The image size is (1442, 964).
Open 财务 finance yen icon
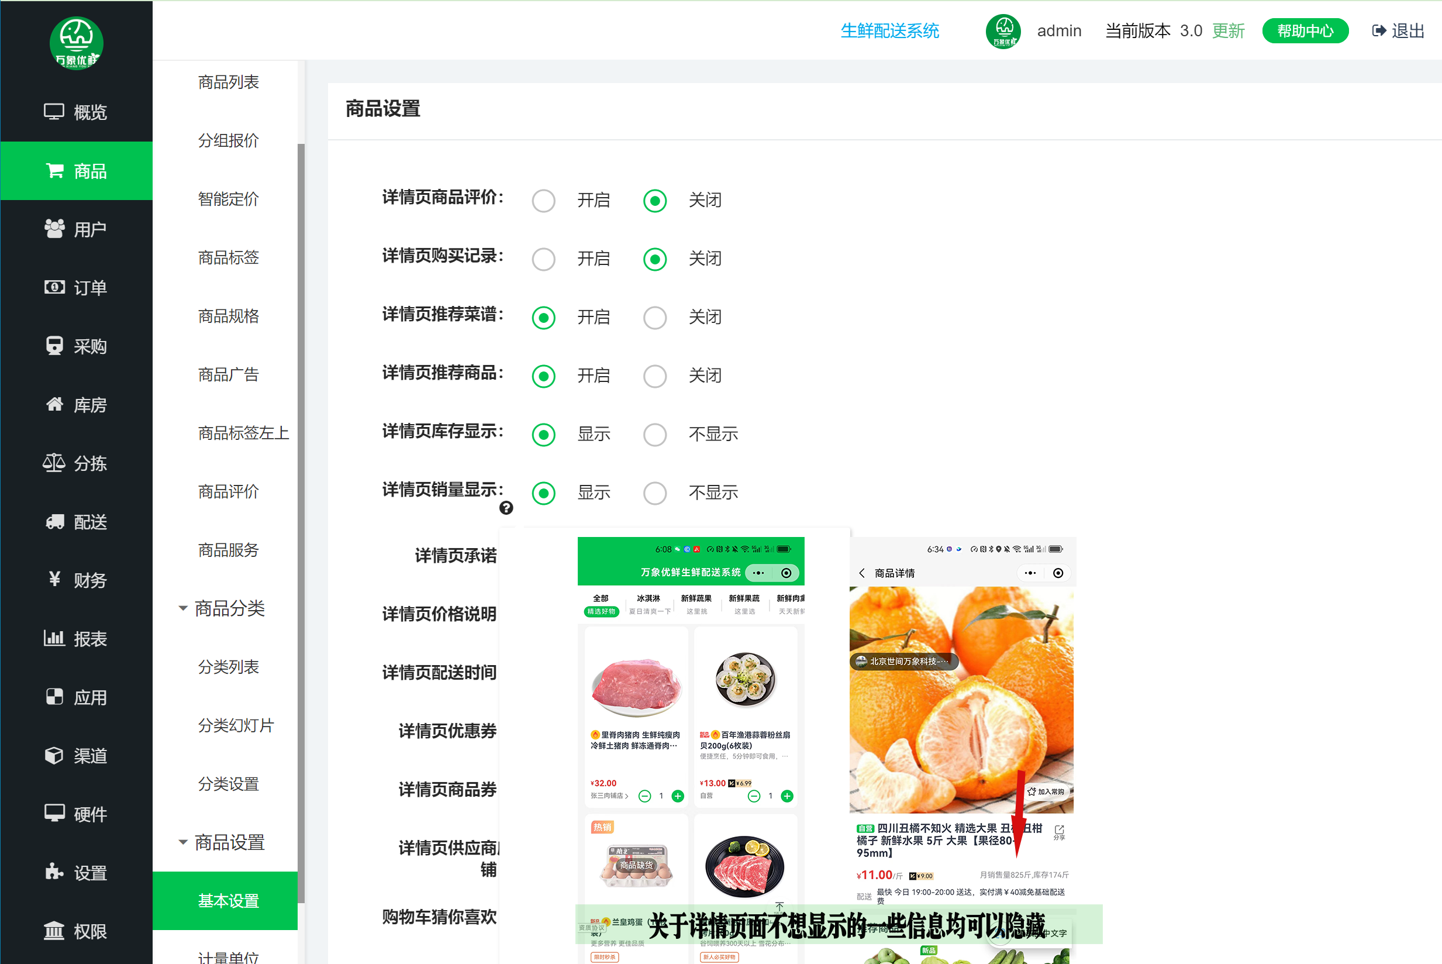coord(55,579)
